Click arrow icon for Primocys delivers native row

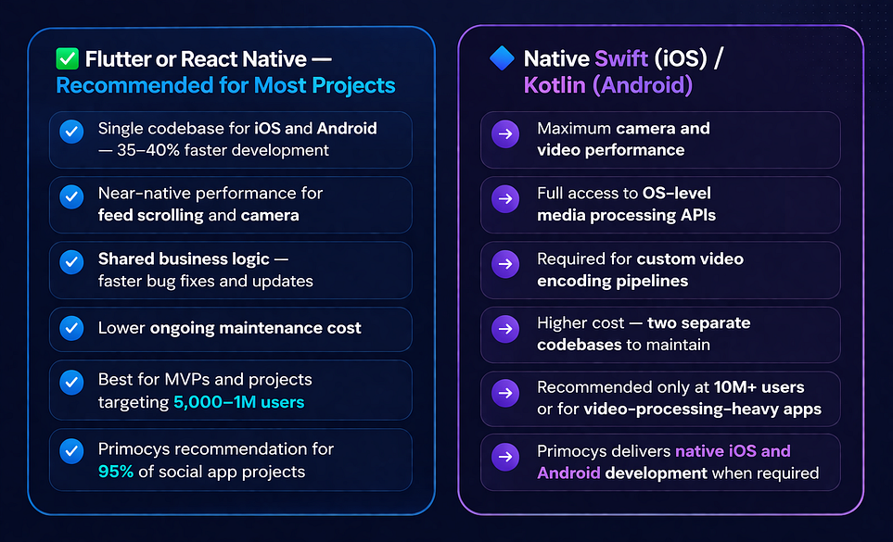[x=505, y=457]
